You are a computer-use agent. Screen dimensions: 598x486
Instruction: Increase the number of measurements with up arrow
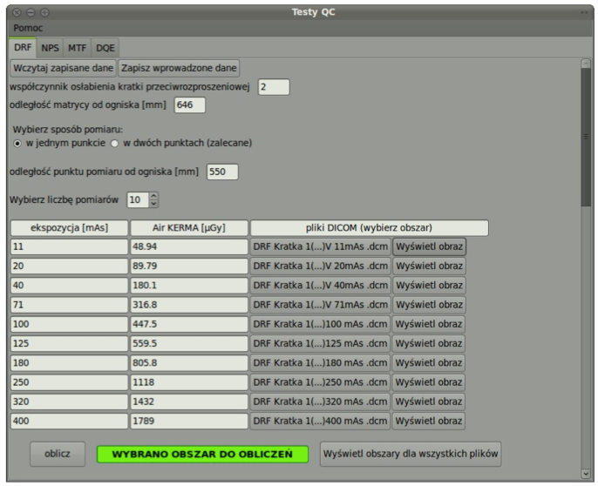click(x=154, y=196)
